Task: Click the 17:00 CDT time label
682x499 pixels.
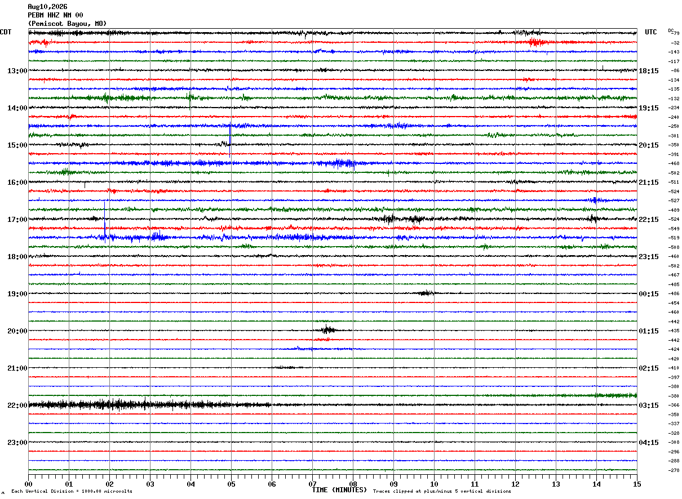Action: coord(17,220)
